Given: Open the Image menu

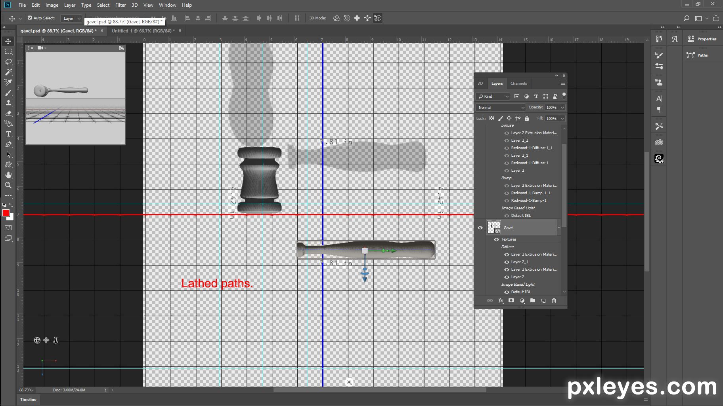Looking at the screenshot, I should coord(52,5).
